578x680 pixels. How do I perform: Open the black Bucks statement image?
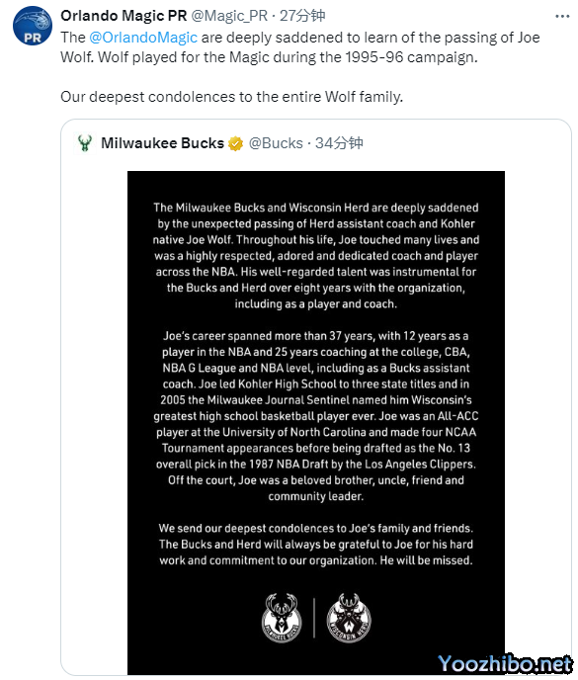pyautogui.click(x=315, y=422)
